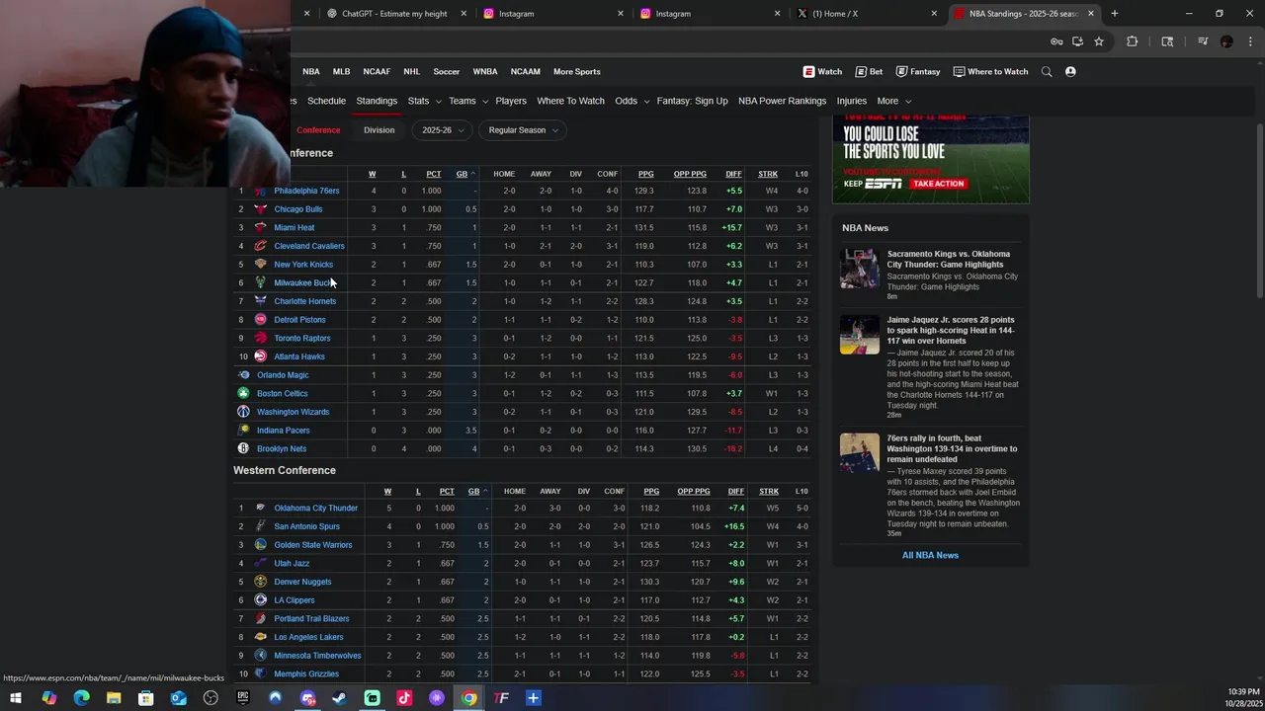Open ESPN Watch button
Image resolution: width=1265 pixels, height=711 pixels.
click(x=822, y=71)
